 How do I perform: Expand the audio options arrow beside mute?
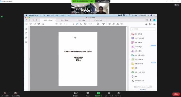pyautogui.click(x=9, y=93)
